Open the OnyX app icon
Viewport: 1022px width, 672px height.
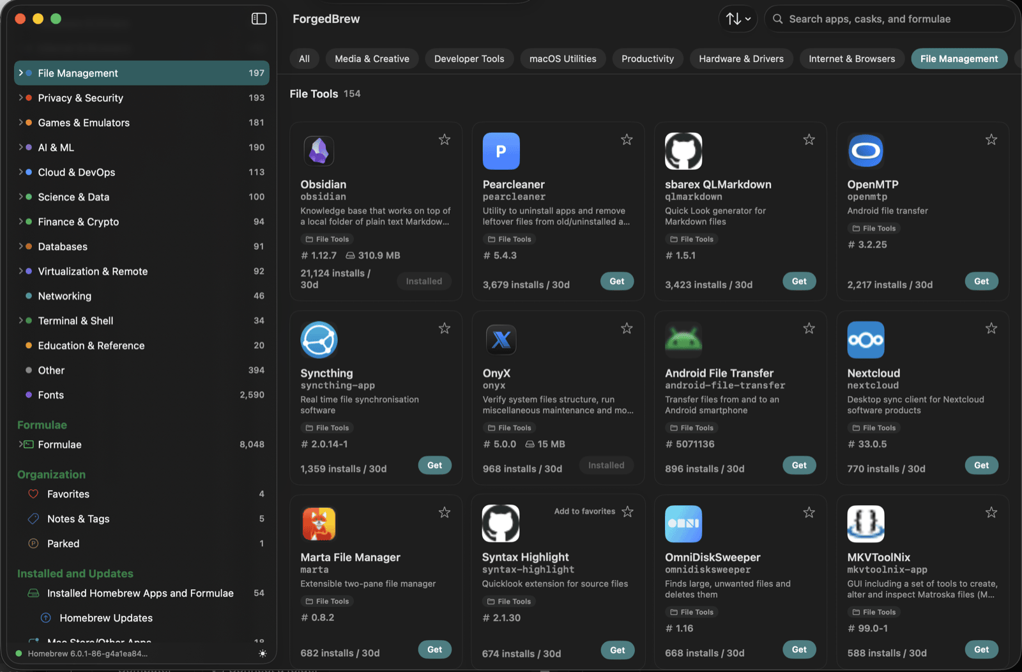[x=501, y=340]
